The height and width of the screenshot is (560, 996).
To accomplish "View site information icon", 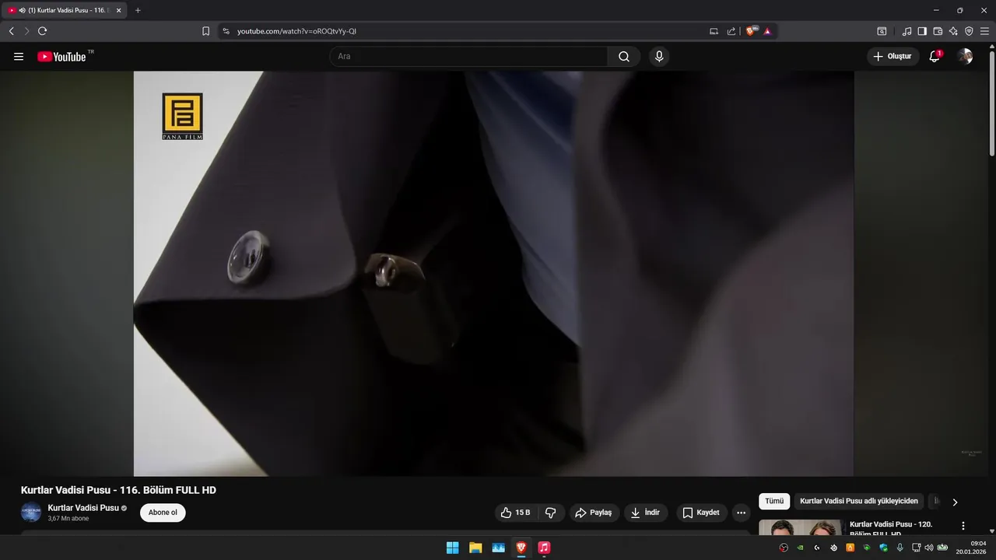I will [x=226, y=31].
